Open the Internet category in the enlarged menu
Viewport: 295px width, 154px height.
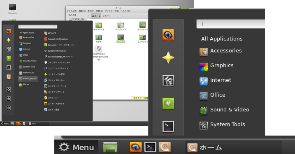(x=215, y=81)
